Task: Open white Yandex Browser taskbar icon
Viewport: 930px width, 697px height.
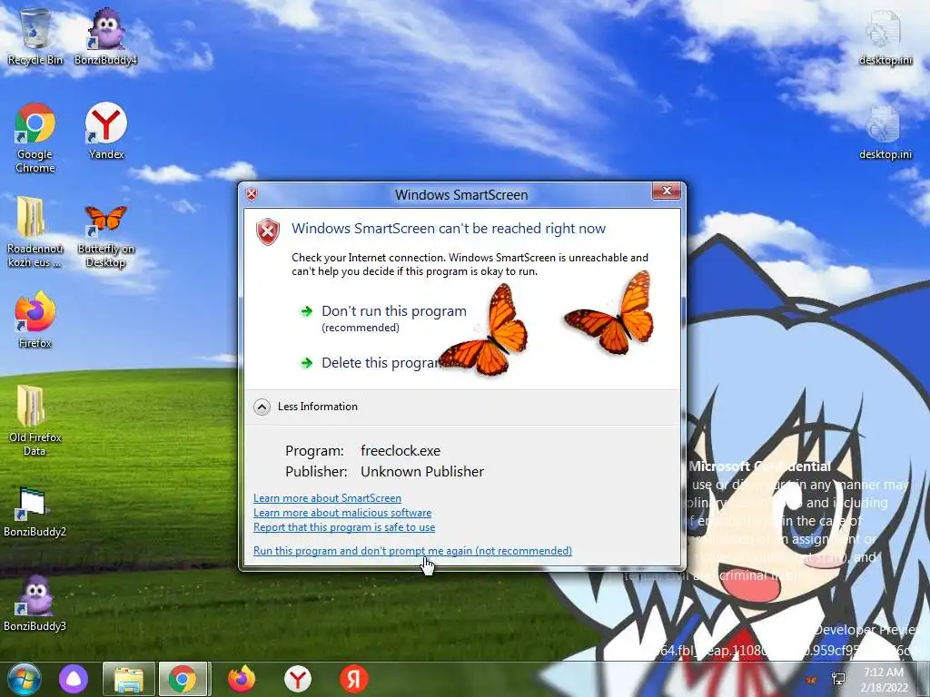Action: (x=298, y=680)
